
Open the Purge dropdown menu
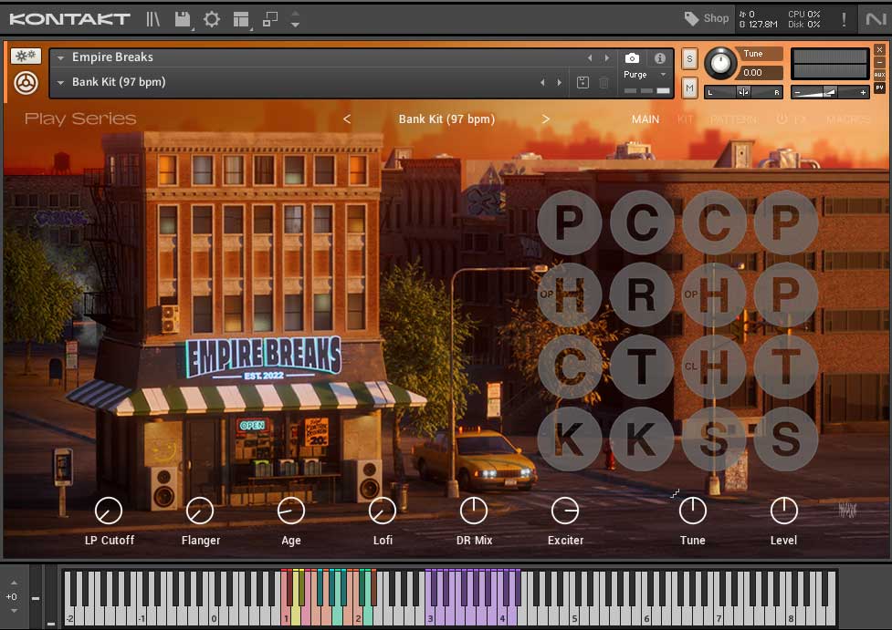click(x=645, y=75)
